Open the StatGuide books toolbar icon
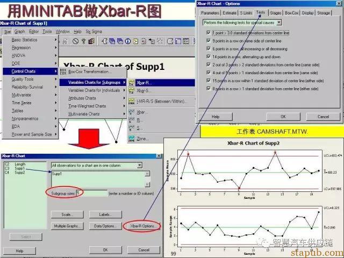 (x=91, y=41)
